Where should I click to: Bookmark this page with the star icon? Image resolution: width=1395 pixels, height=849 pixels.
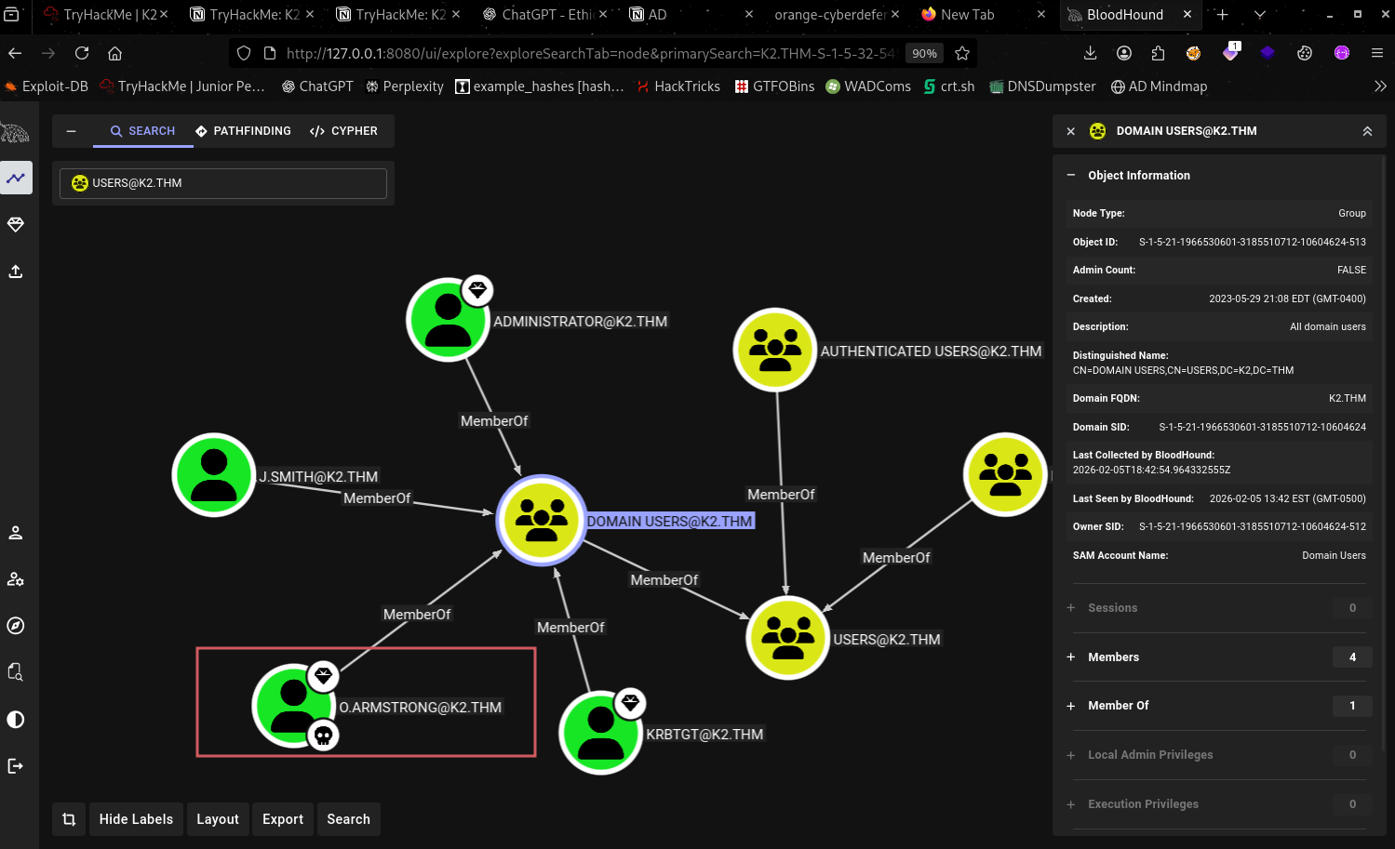pos(962,54)
